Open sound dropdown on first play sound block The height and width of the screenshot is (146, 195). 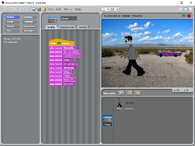(74, 48)
